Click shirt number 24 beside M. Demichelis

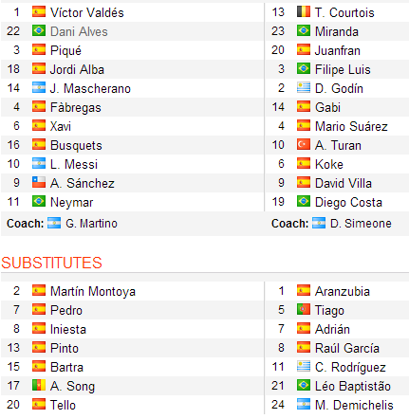click(278, 405)
